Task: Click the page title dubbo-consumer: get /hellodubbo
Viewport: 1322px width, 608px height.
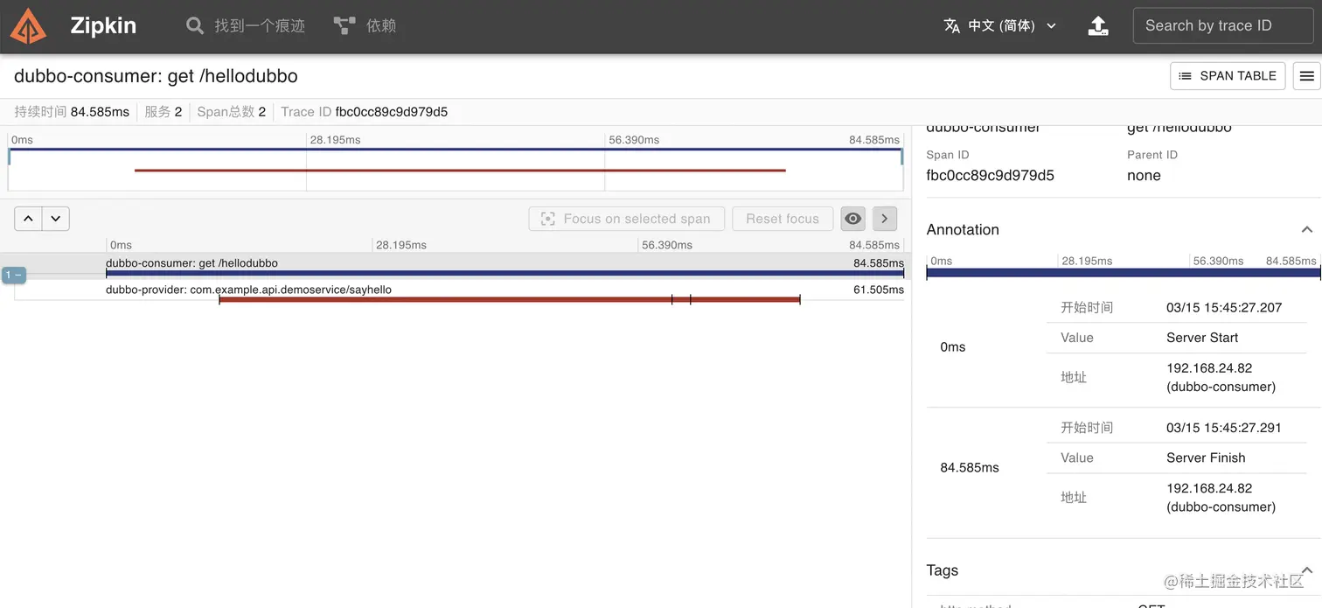Action: 156,76
